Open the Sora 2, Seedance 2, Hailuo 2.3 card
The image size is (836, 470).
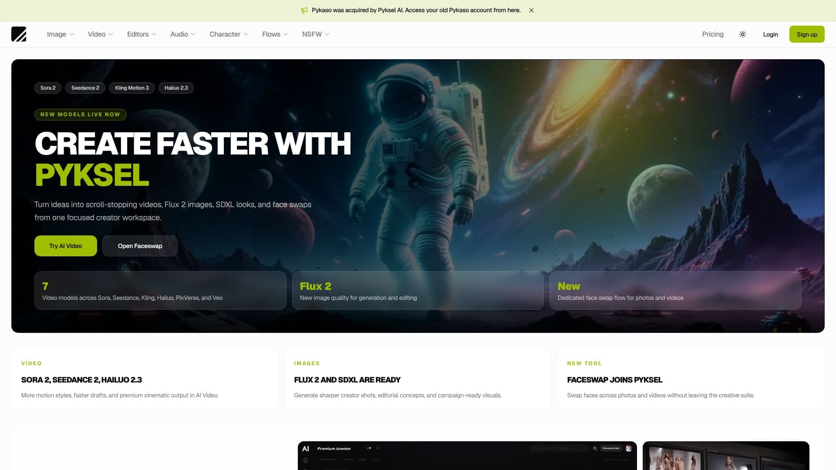145,379
